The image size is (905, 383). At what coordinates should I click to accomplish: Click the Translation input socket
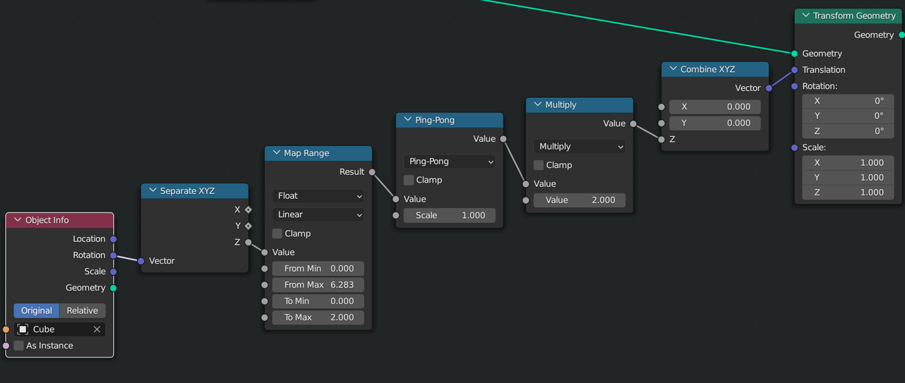795,70
